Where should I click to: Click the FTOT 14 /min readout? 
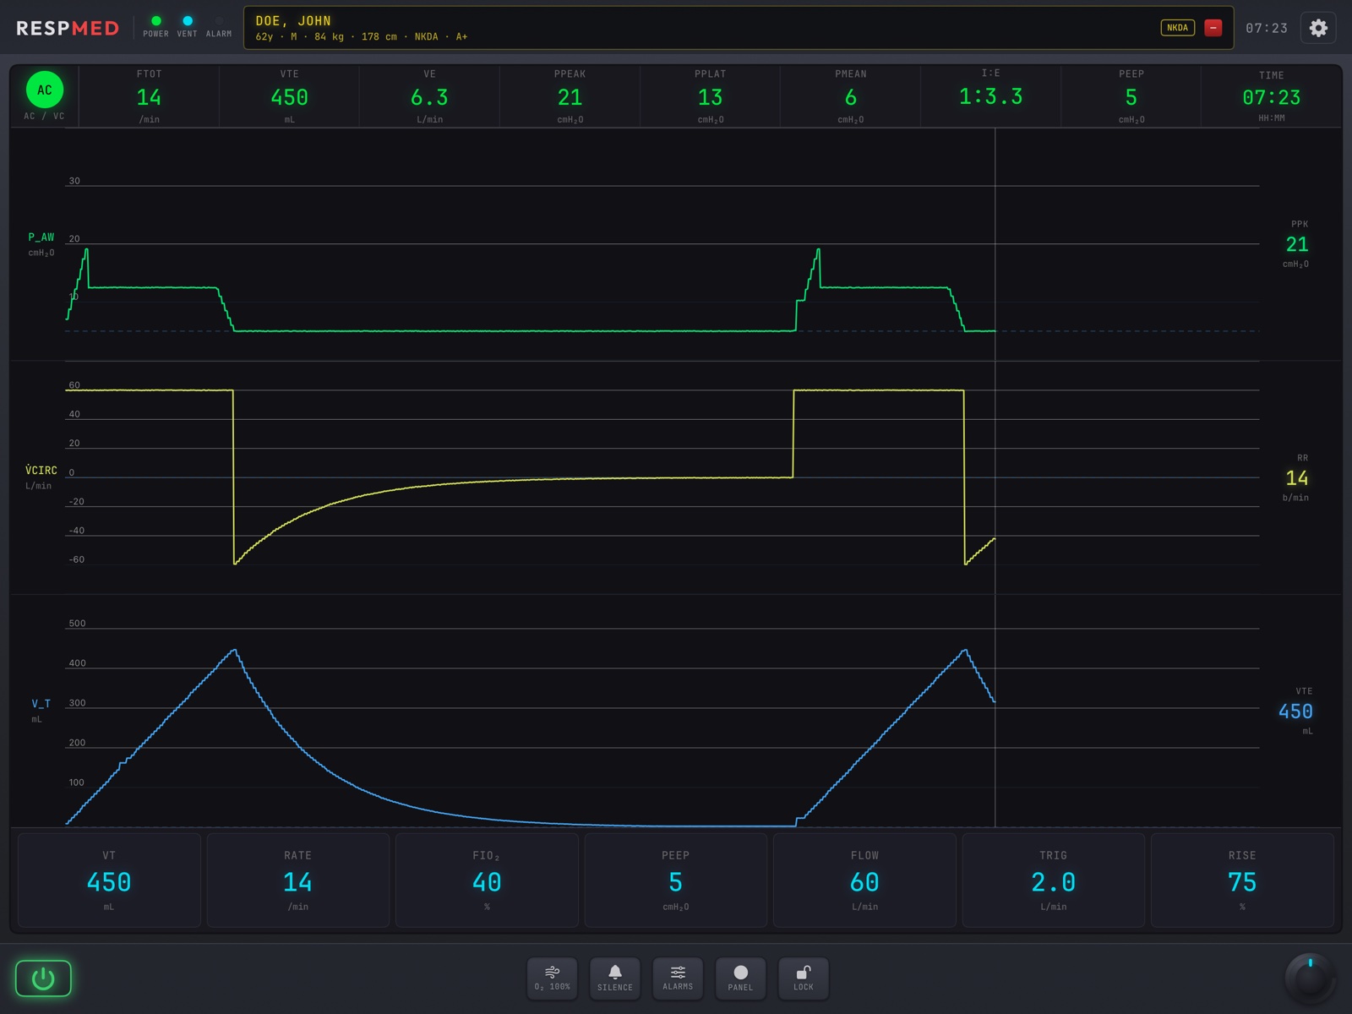pos(149,96)
